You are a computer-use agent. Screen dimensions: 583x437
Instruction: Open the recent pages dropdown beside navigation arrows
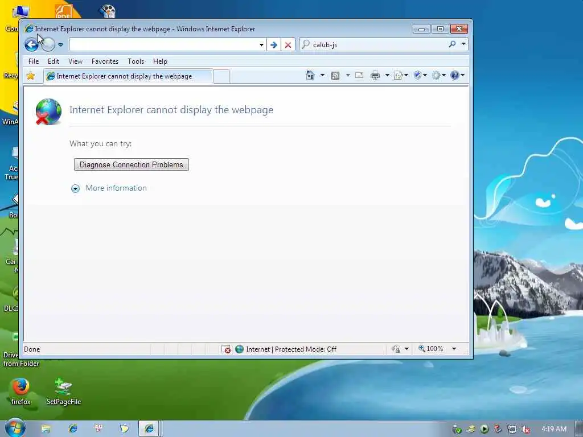(x=60, y=45)
